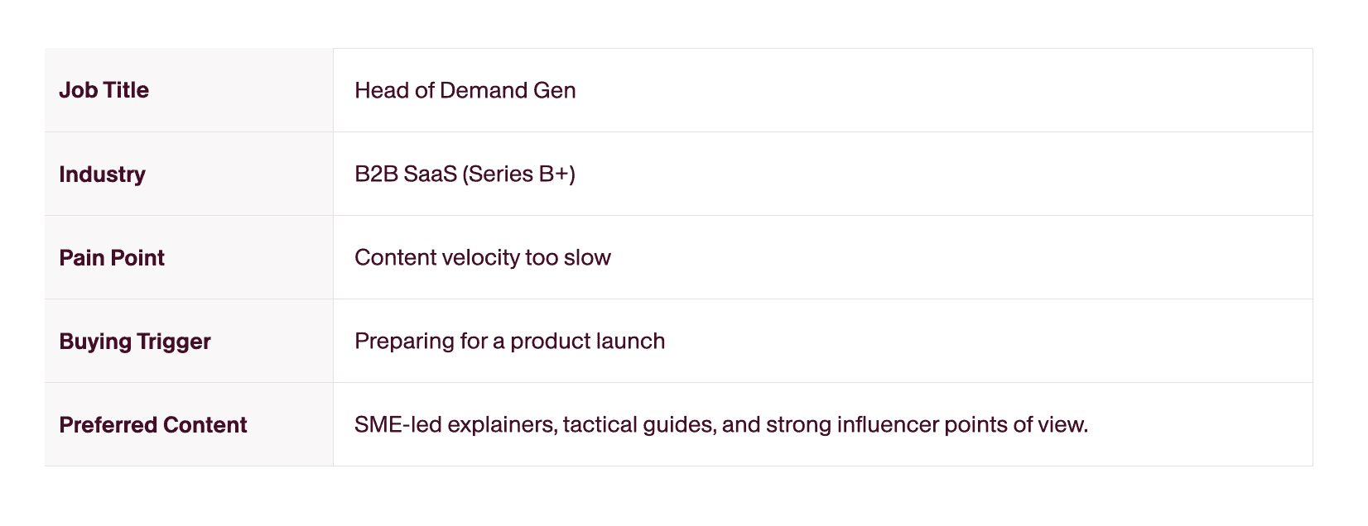1368x526 pixels.
Task: Click the "Job Title" label cell
Action: [x=104, y=90]
